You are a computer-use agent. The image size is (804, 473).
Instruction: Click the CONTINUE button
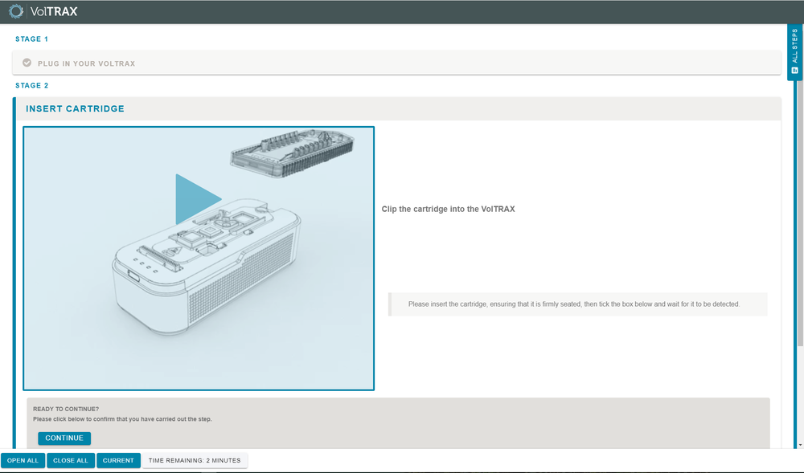(x=64, y=438)
